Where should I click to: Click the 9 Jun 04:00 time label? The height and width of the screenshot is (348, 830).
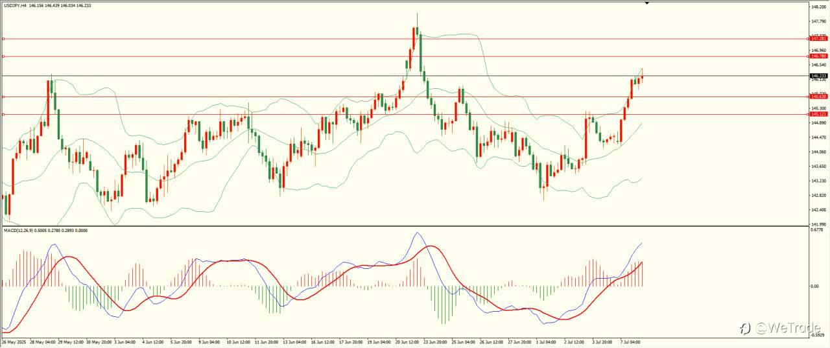click(x=208, y=342)
